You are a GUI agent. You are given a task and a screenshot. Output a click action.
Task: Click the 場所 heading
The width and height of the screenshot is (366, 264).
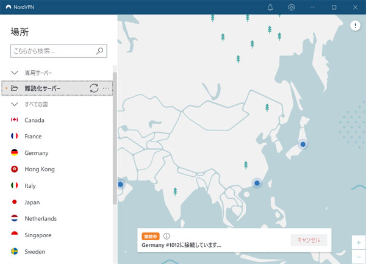click(20, 32)
